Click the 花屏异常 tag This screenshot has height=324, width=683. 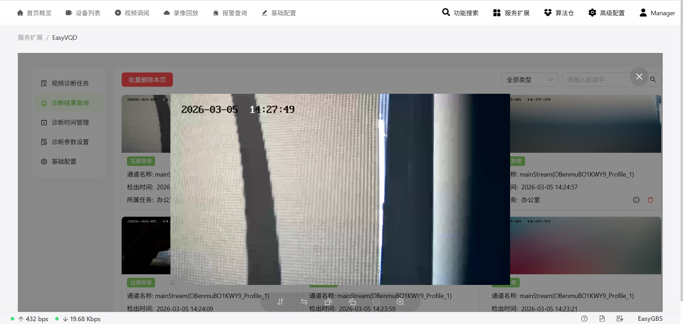[x=141, y=161]
